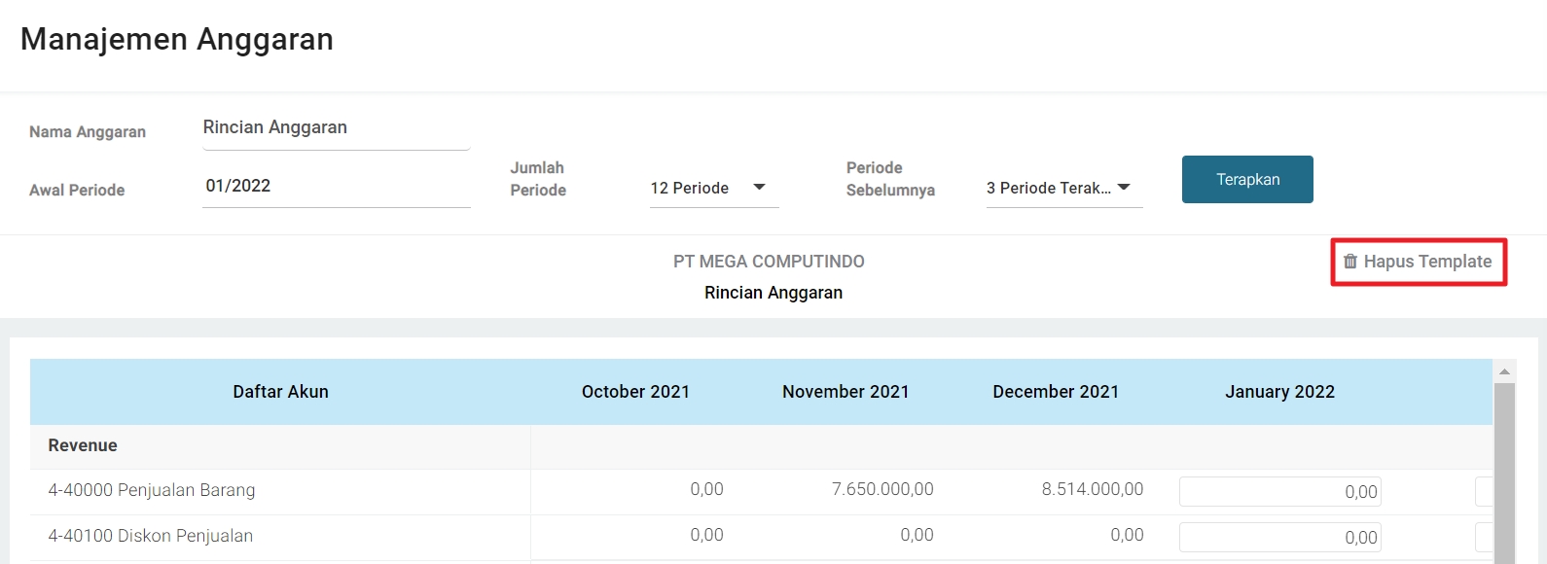1547x564 pixels.
Task: Click the Nama Anggaran input field
Action: (336, 128)
